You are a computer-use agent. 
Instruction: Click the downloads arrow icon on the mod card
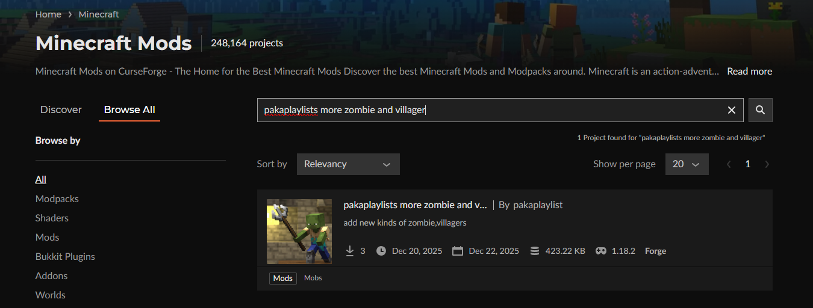350,251
